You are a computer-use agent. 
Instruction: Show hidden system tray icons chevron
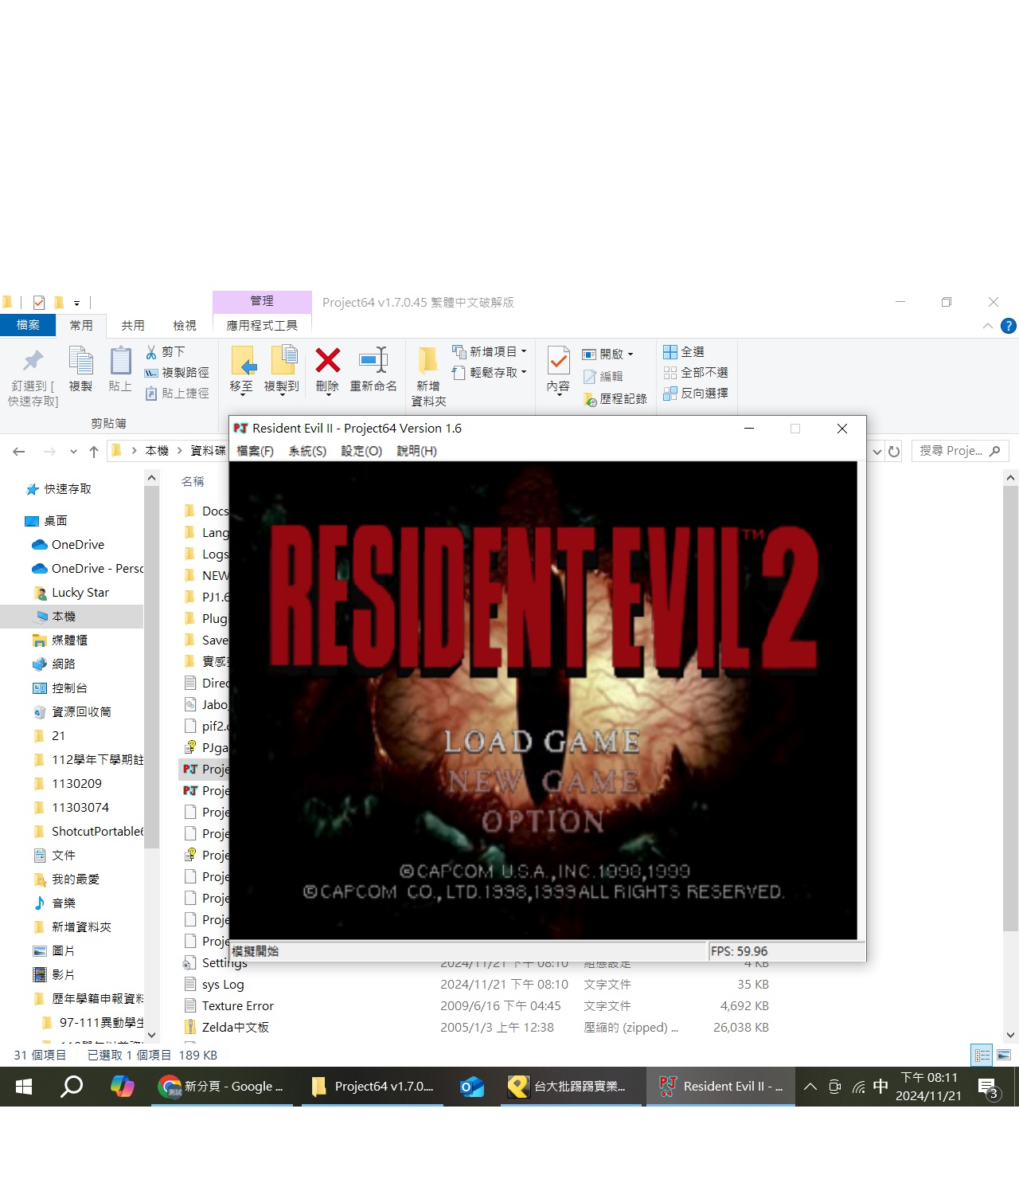click(810, 1087)
